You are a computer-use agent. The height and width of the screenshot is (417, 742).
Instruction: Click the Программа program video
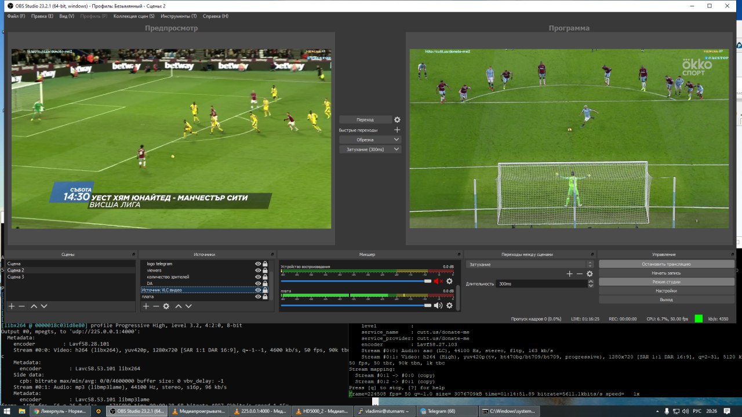[569, 138]
